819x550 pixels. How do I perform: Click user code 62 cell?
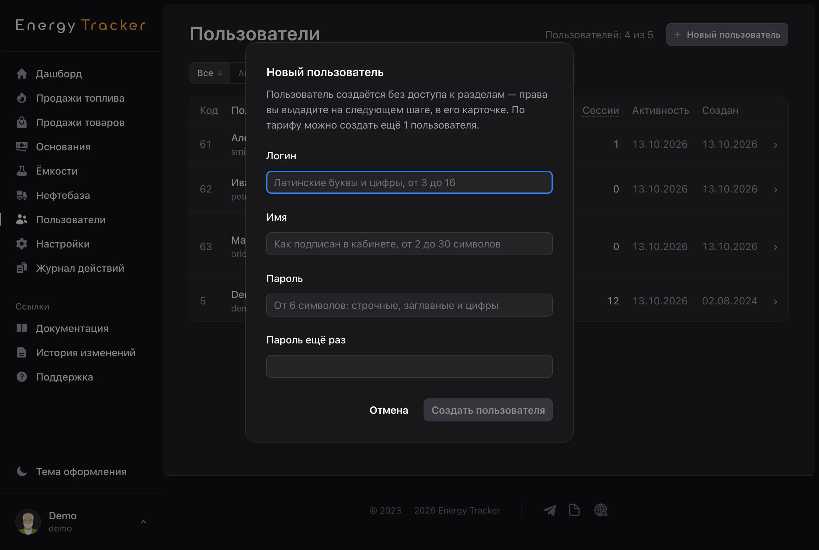[206, 189]
